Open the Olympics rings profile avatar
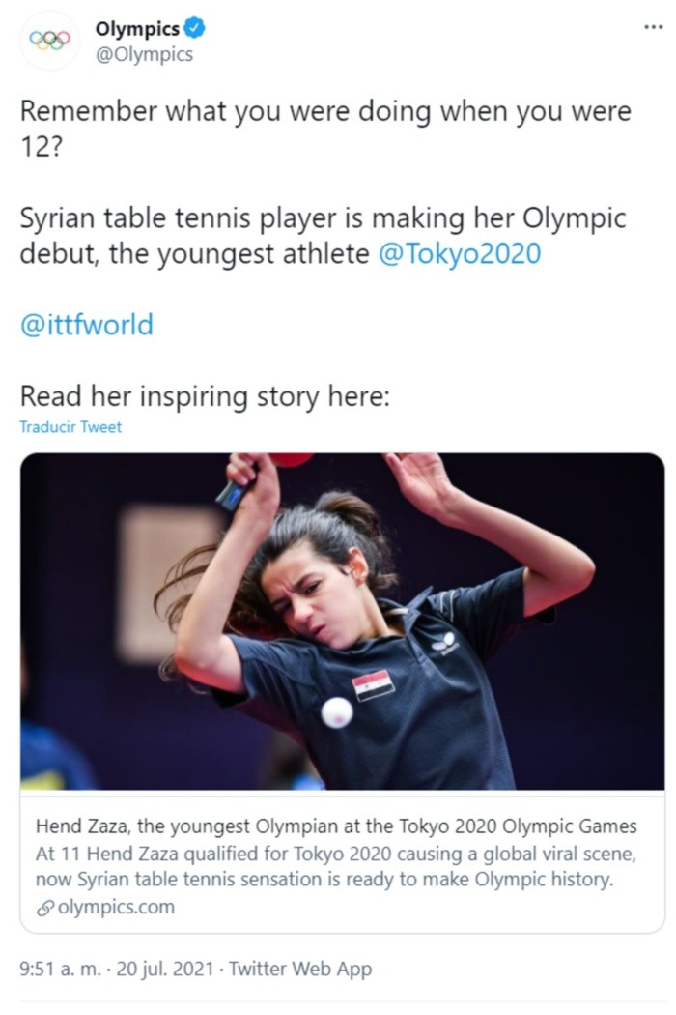The height and width of the screenshot is (1015, 676). tap(50, 41)
